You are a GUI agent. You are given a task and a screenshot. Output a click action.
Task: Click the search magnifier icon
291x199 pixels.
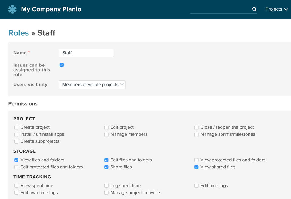point(254,9)
